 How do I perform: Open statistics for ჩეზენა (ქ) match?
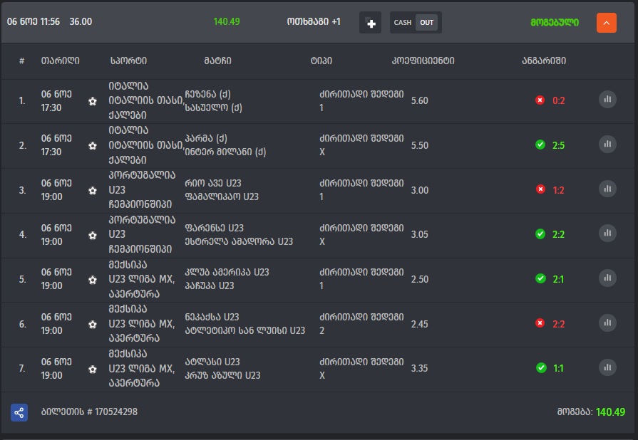pos(607,100)
